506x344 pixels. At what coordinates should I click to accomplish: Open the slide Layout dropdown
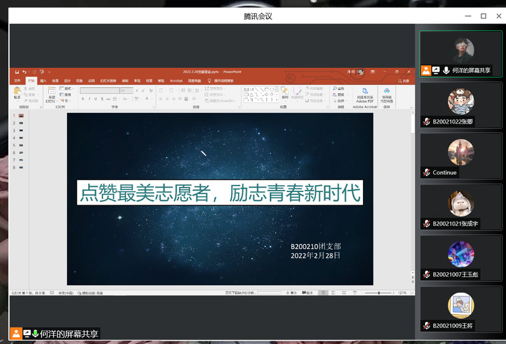67,89
